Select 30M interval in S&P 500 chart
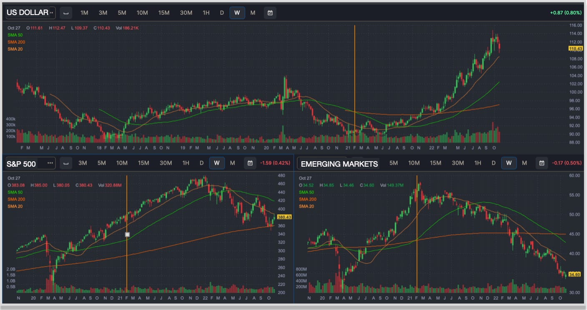 [166, 163]
